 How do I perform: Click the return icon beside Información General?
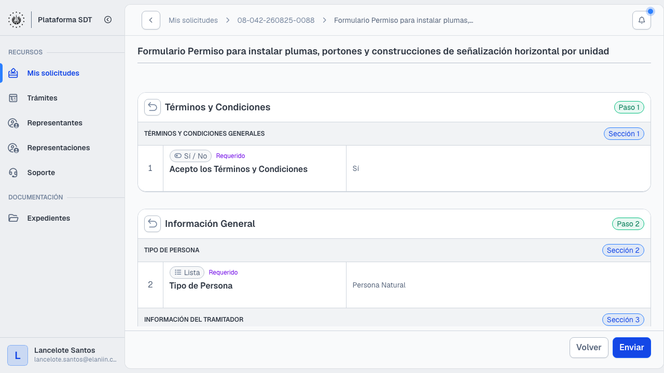pyautogui.click(x=153, y=224)
